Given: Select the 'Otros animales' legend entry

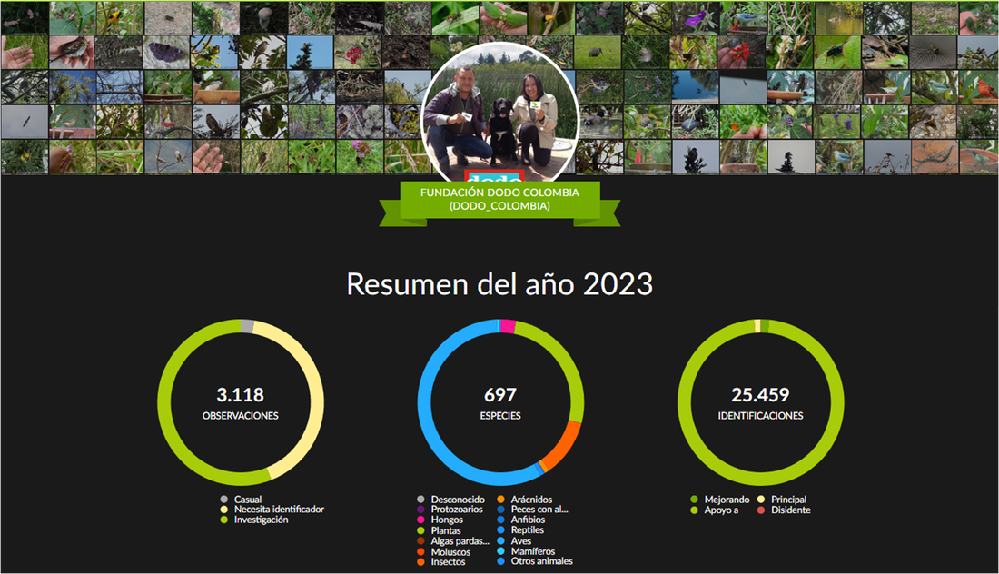Looking at the screenshot, I should pyautogui.click(x=535, y=561).
